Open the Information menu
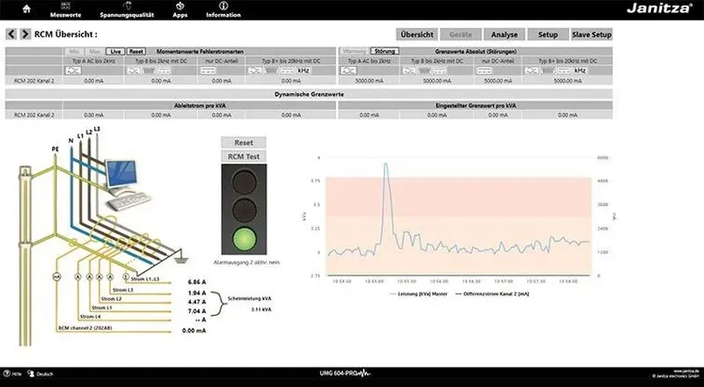 [x=224, y=10]
